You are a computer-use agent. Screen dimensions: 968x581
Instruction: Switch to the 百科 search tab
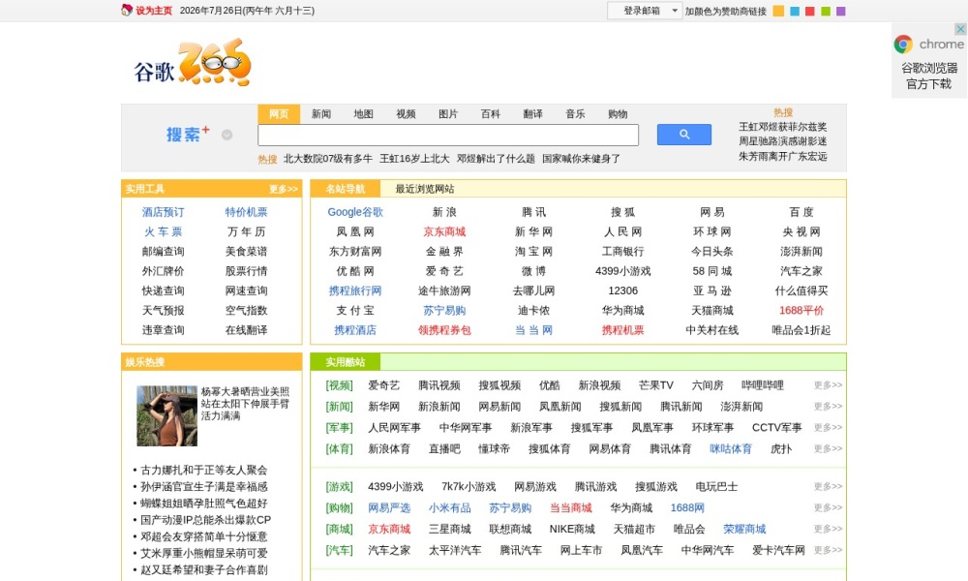[491, 113]
